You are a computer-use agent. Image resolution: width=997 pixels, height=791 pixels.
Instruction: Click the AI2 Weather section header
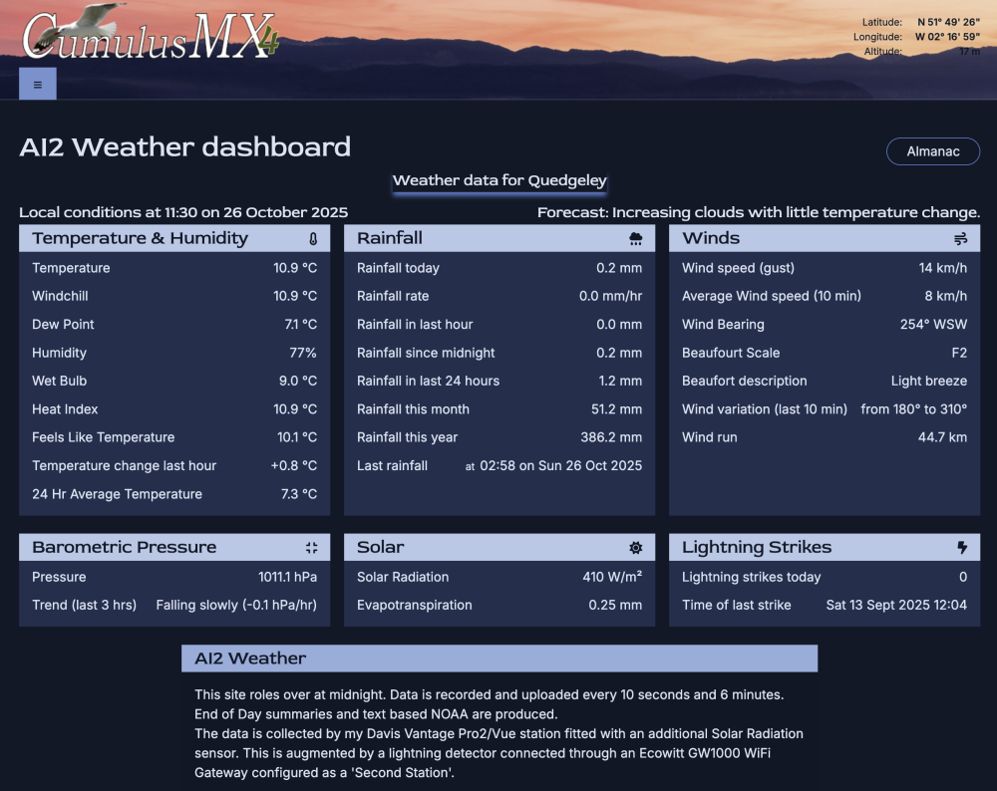tap(498, 658)
